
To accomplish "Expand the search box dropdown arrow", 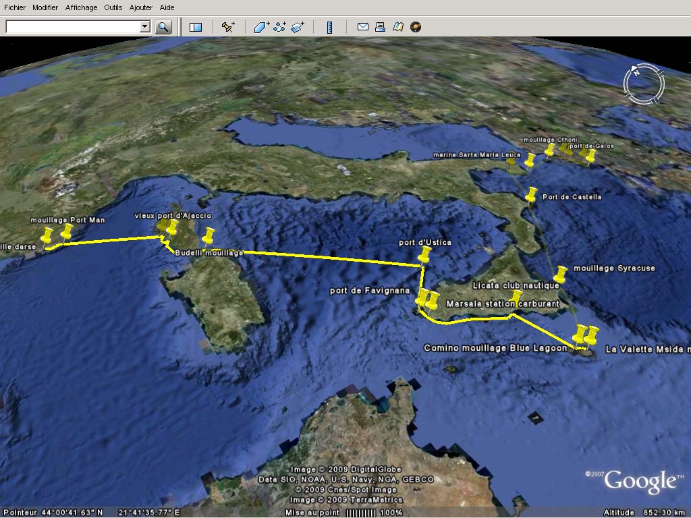I will tap(144, 27).
